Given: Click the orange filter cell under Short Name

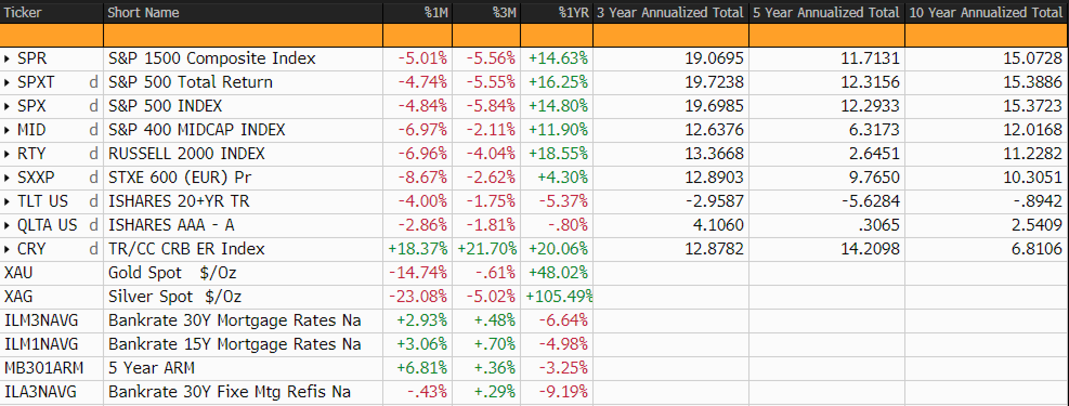Looking at the screenshot, I should 243,36.
